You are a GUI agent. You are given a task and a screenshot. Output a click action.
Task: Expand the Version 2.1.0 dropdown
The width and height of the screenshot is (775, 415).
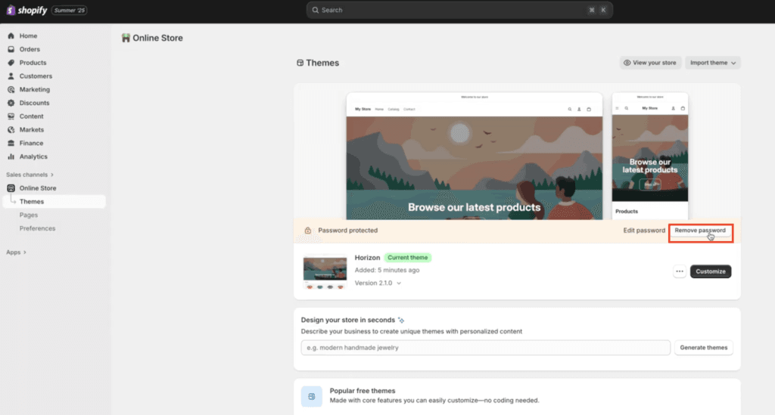point(378,283)
